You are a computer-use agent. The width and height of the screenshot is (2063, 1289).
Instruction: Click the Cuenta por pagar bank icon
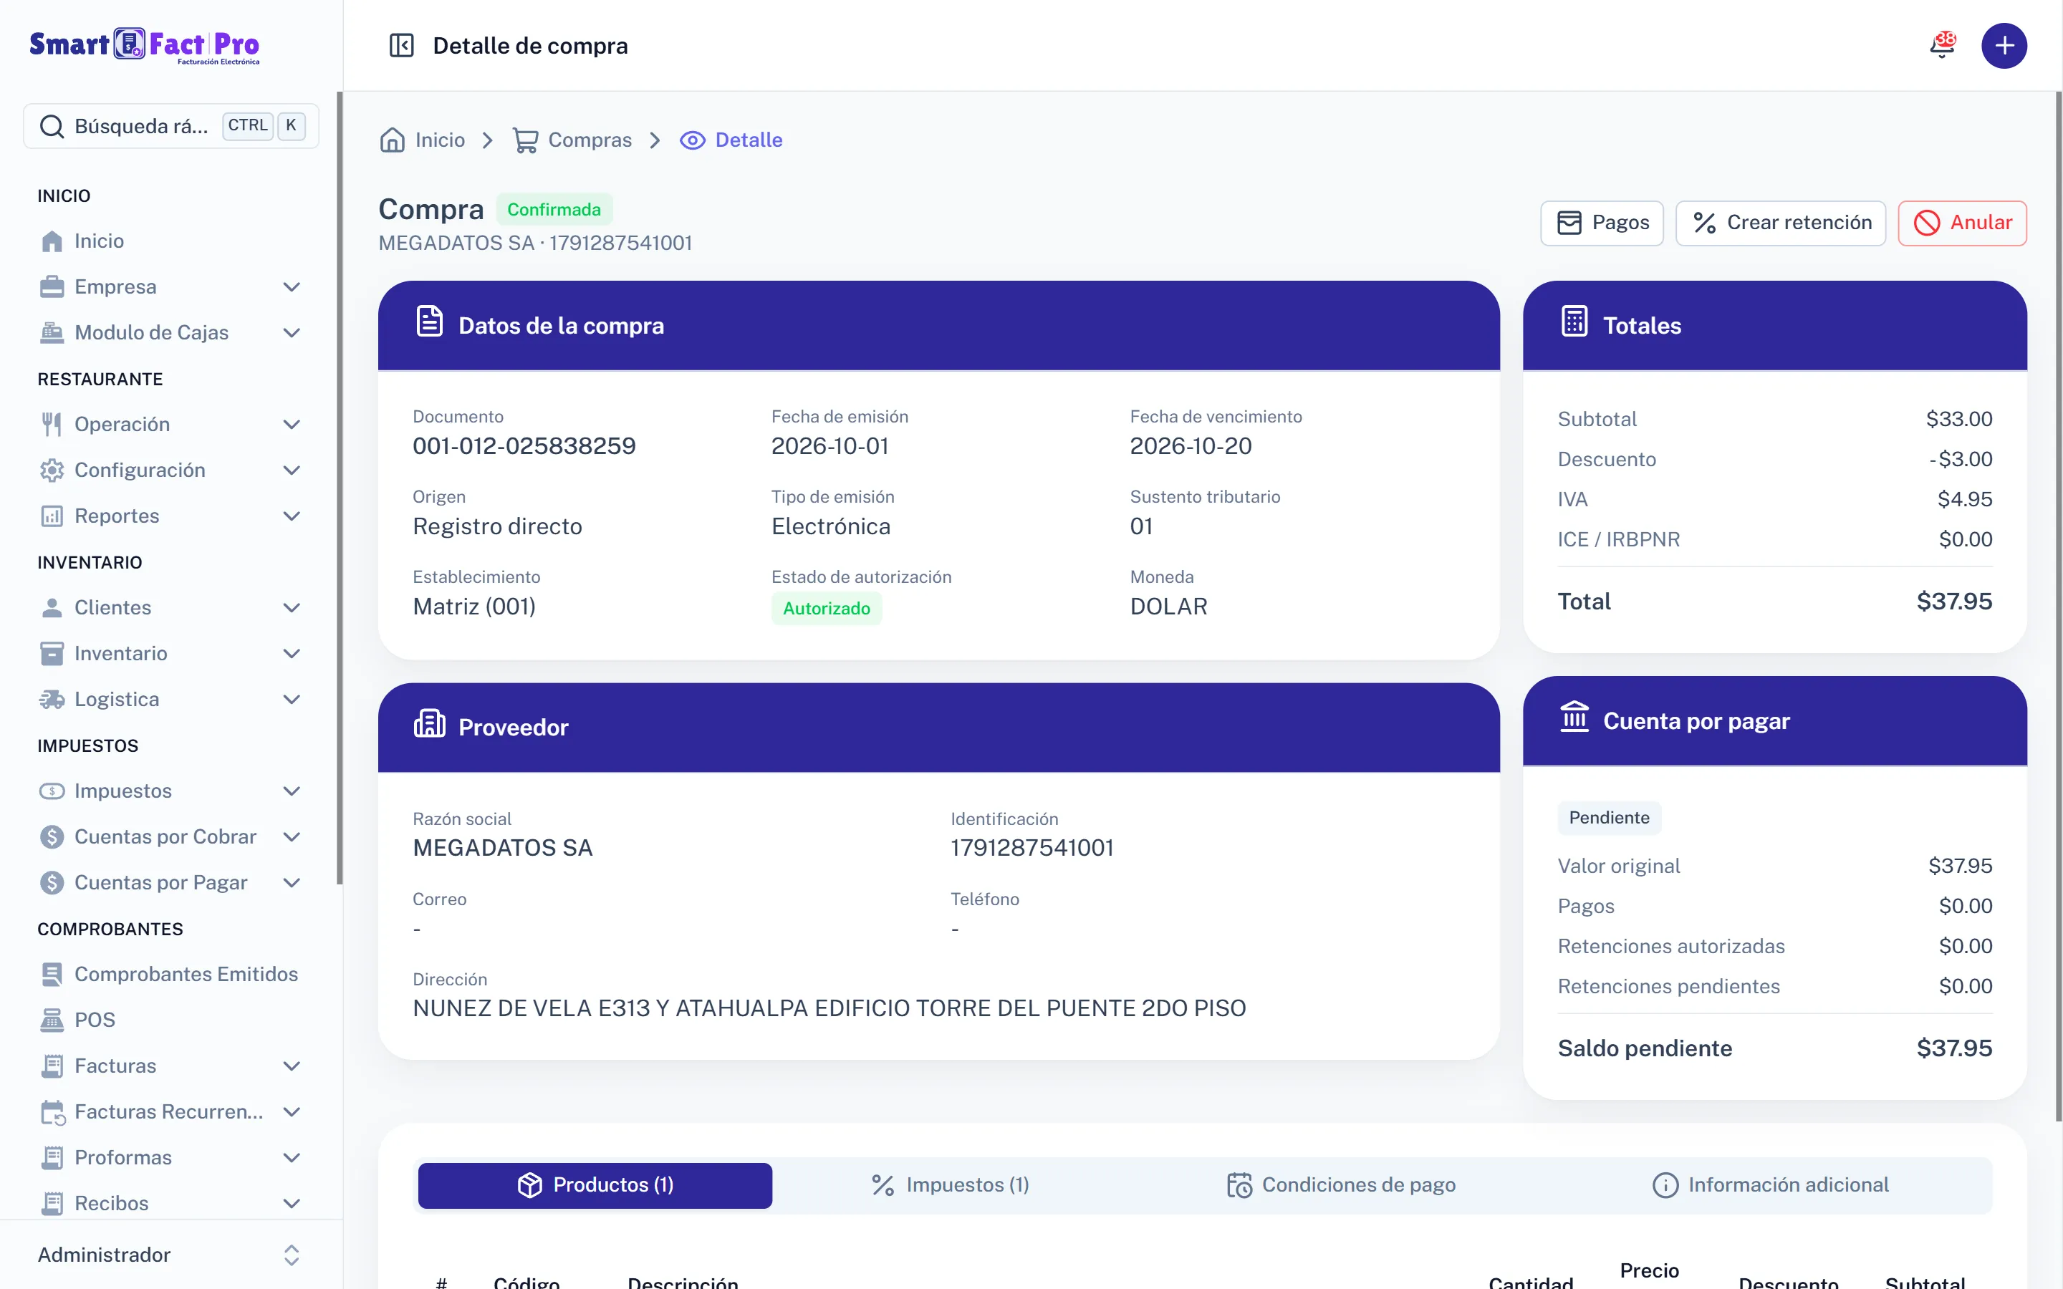[1574, 717]
